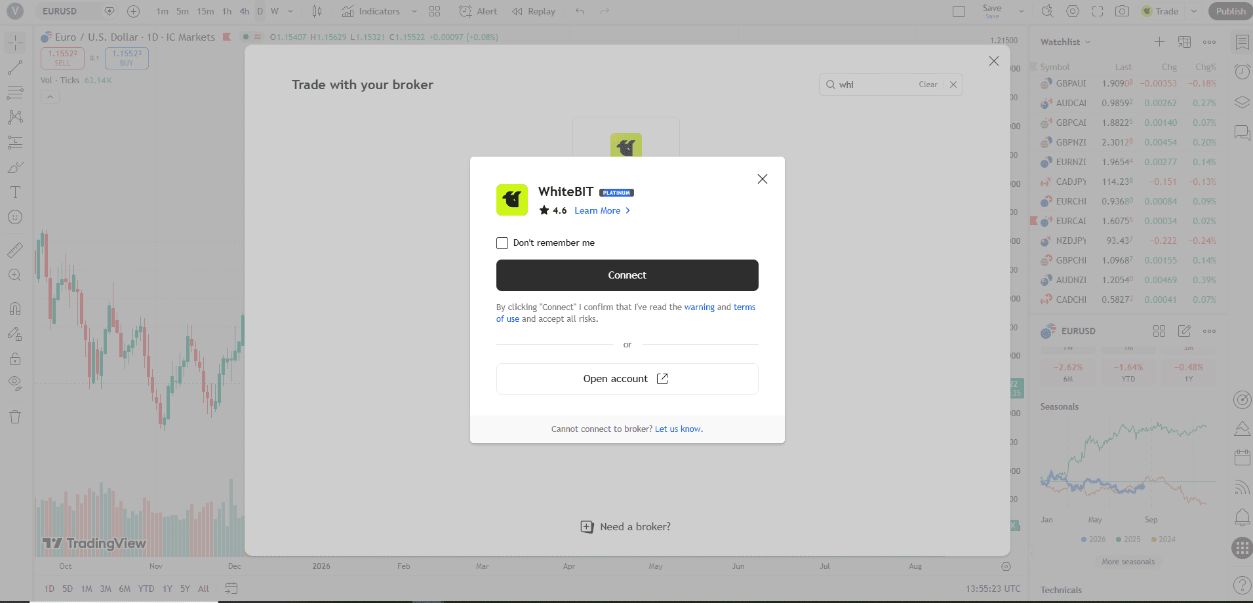Open the Trade button in top toolbar
Image resolution: width=1253 pixels, height=603 pixels.
coord(1161,11)
